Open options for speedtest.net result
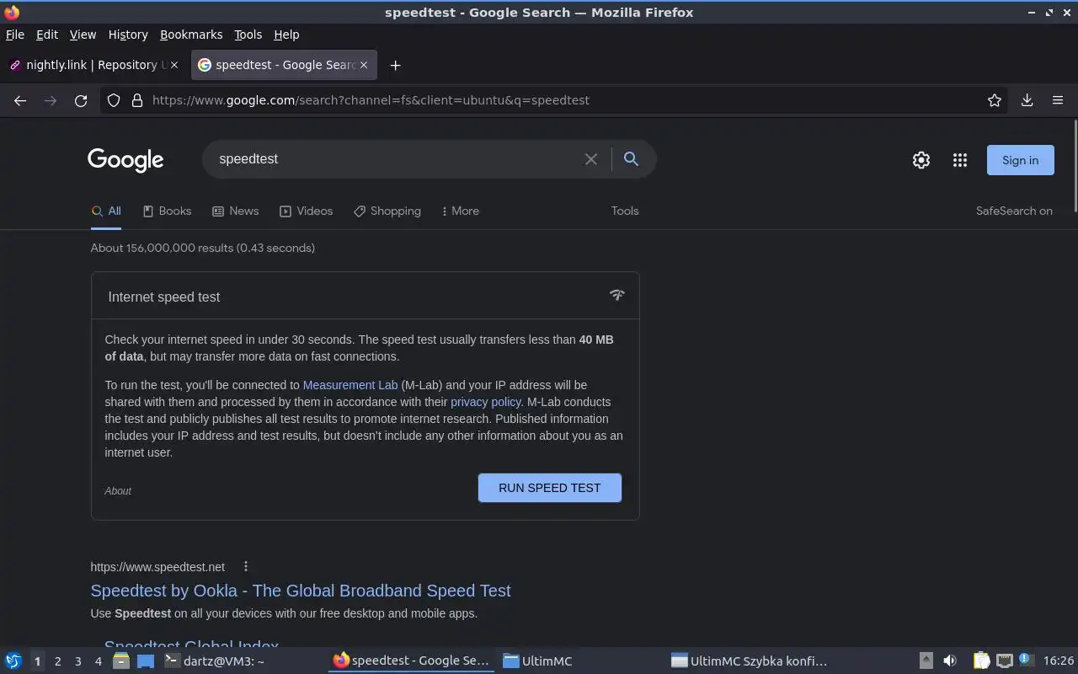 pos(245,566)
